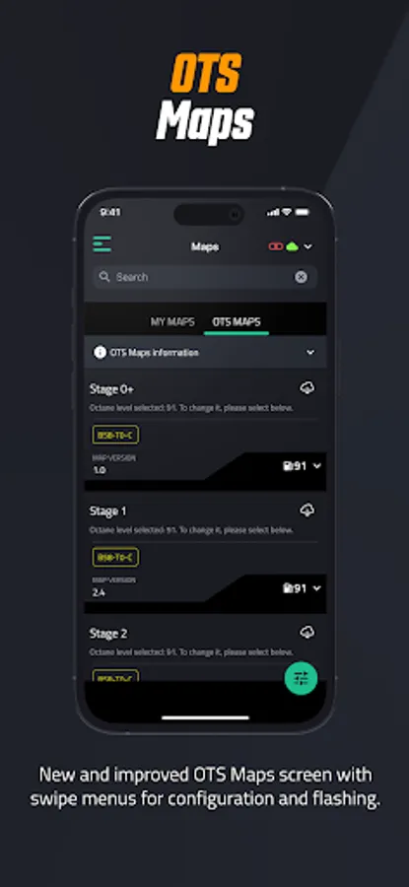Open the filter sliders floating button
The image size is (409, 887).
(301, 678)
